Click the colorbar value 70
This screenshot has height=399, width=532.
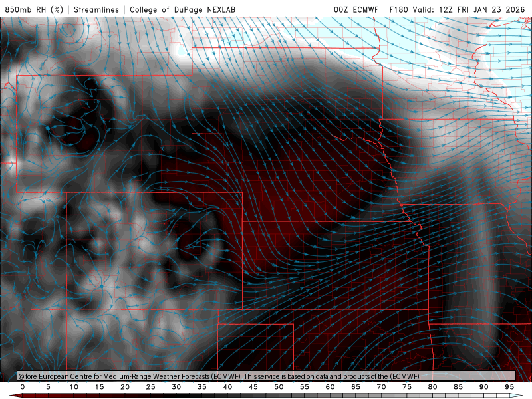381,387
